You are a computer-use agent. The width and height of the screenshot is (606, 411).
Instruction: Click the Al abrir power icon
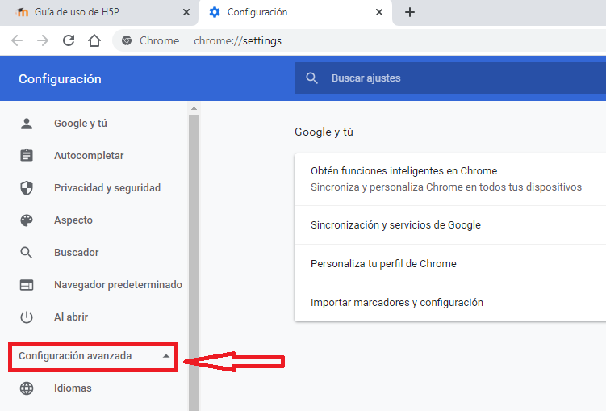click(x=27, y=317)
